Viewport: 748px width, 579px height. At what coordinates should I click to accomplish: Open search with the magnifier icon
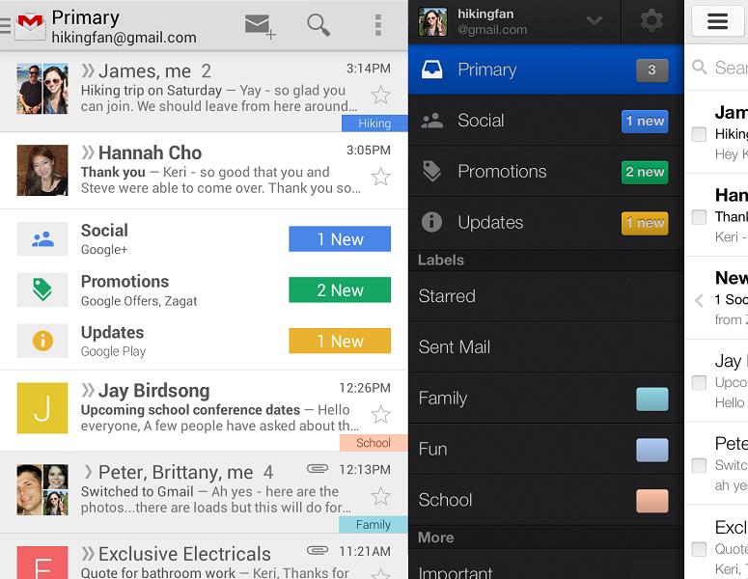(319, 25)
